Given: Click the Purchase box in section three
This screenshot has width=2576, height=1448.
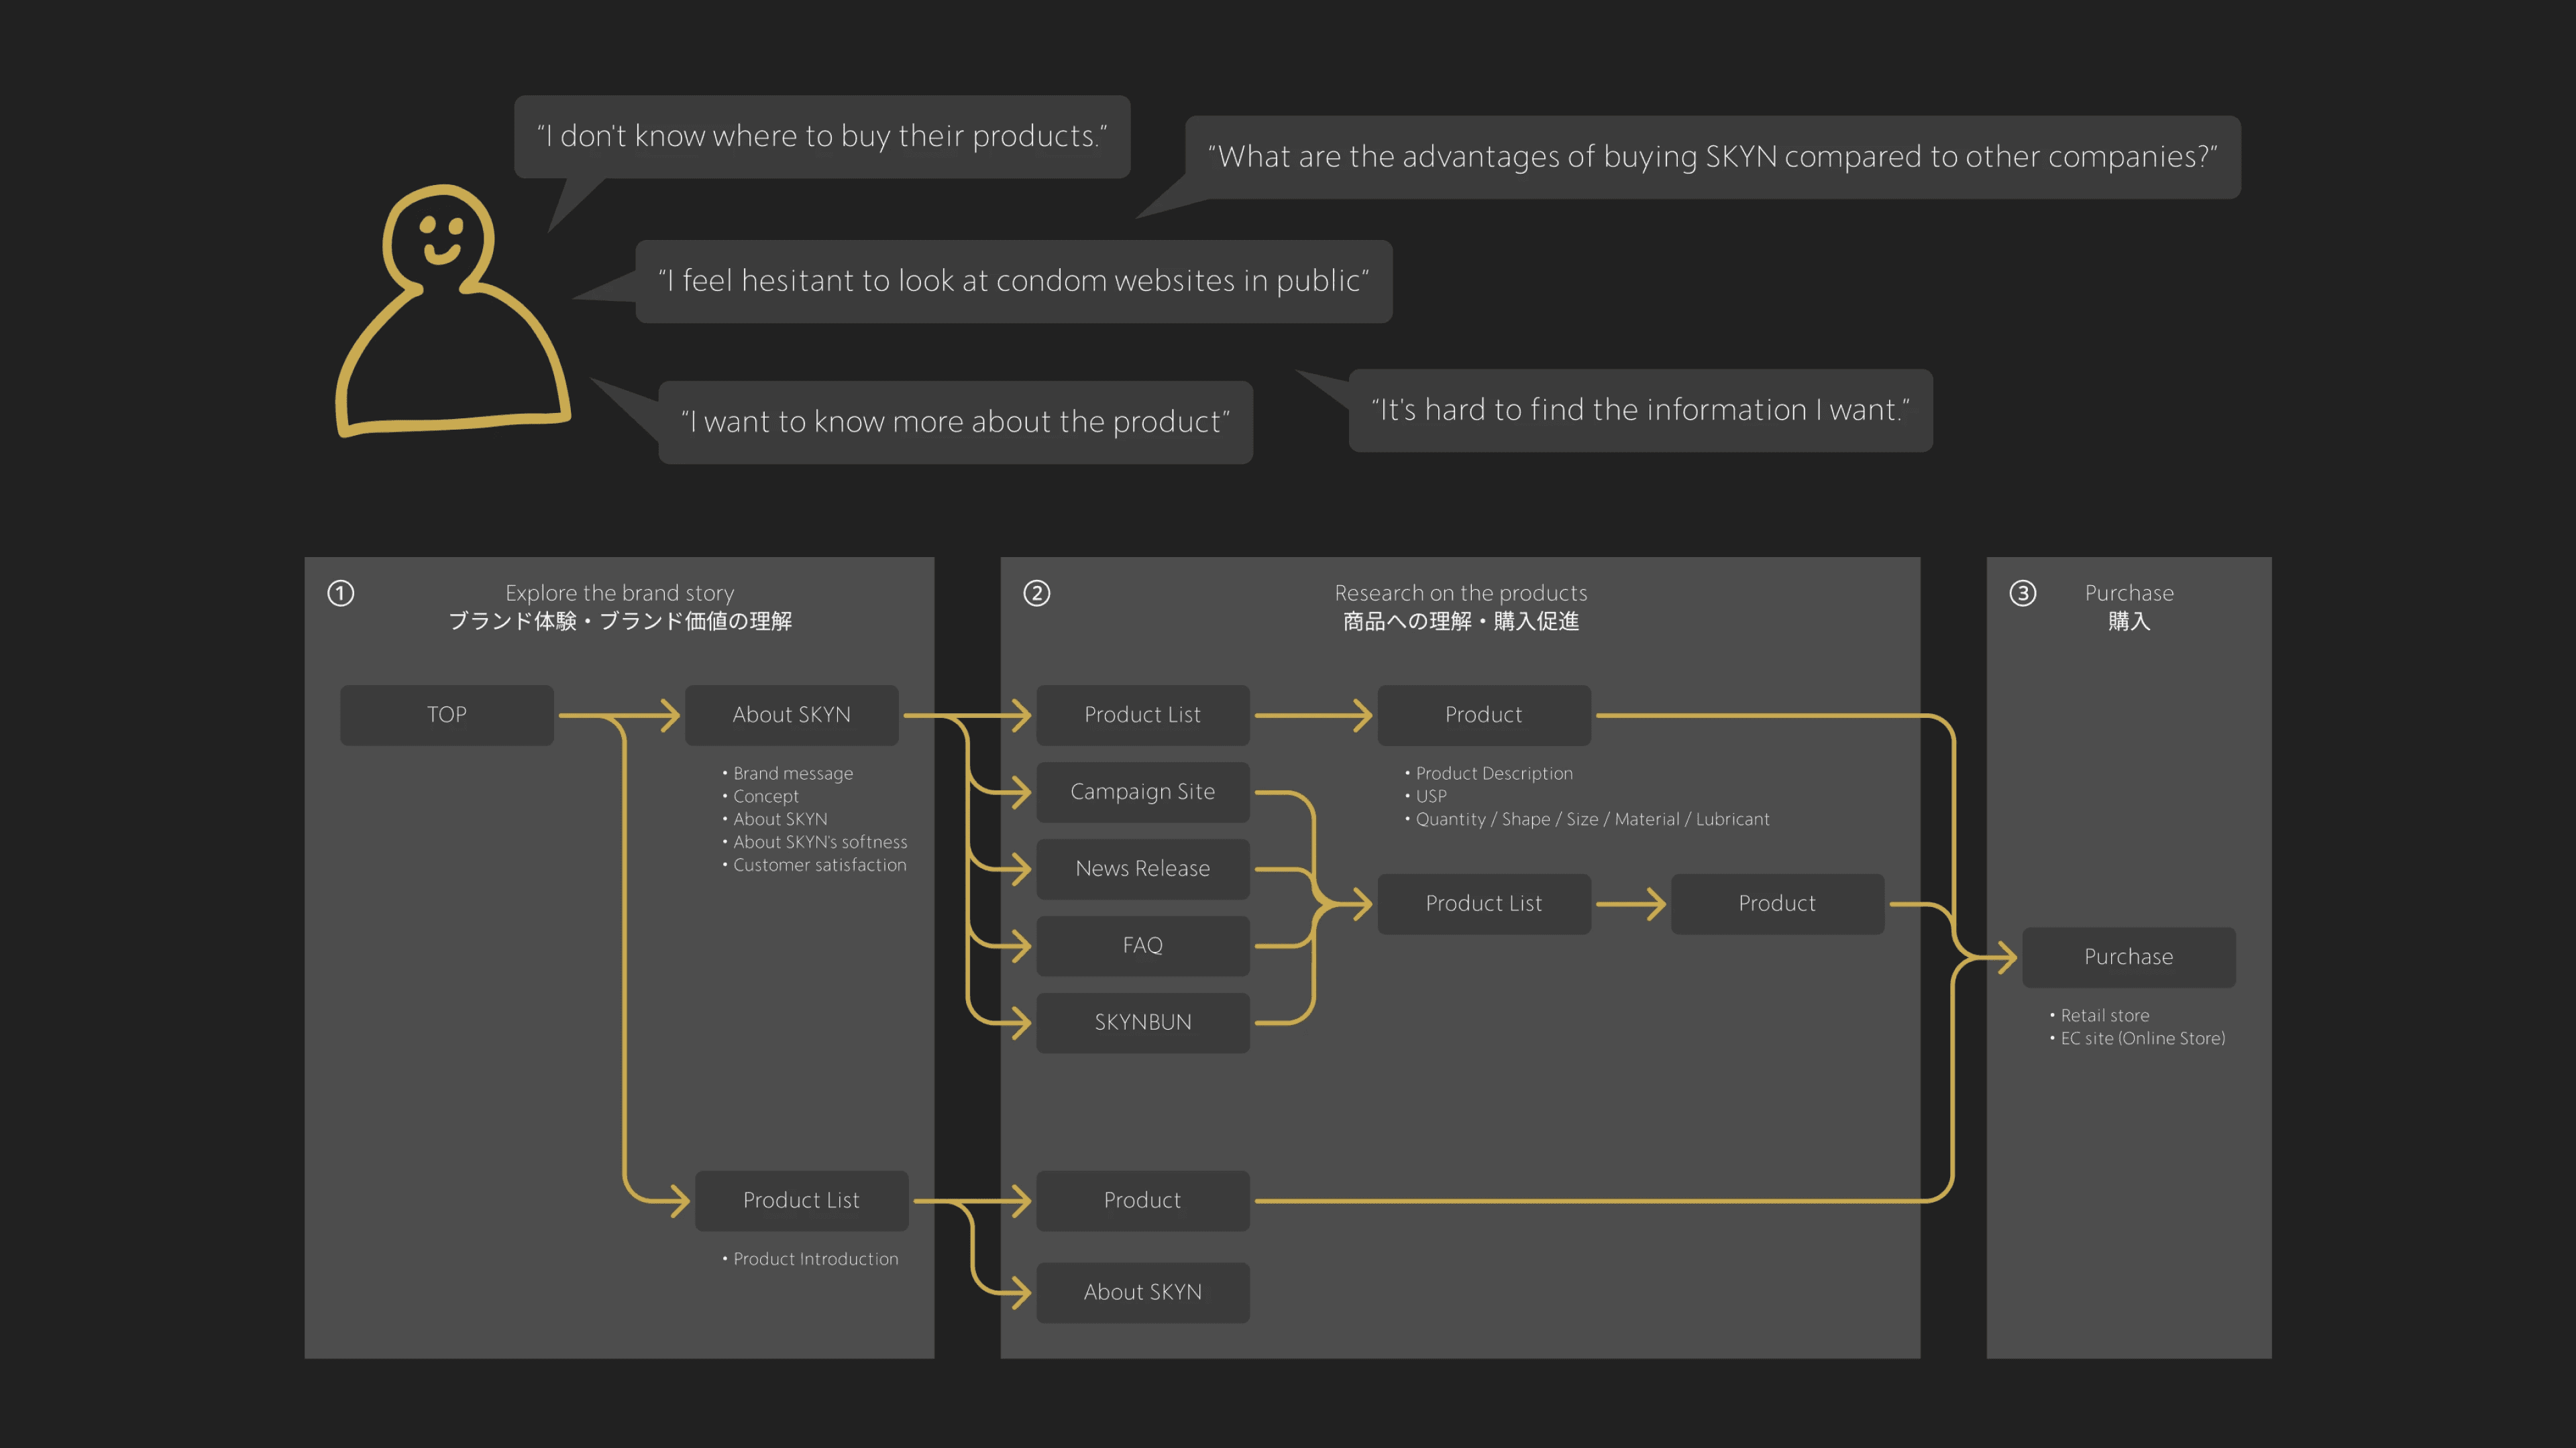Looking at the screenshot, I should pyautogui.click(x=2128, y=957).
